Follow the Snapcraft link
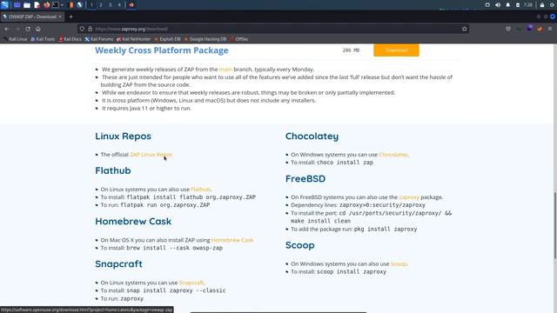This screenshot has height=313, width=557. click(191, 283)
